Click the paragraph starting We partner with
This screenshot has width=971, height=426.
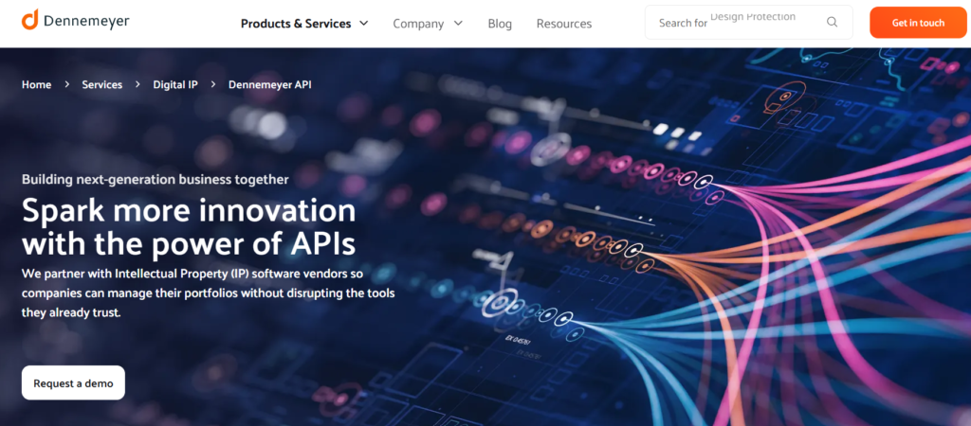point(208,293)
